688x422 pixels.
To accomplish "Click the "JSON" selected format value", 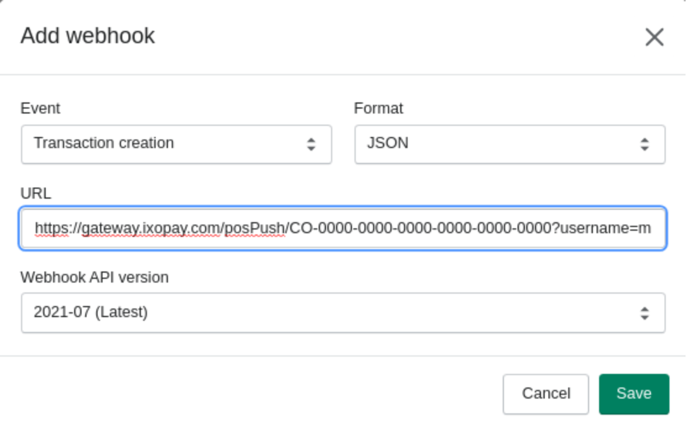I will (387, 143).
